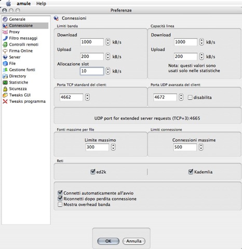Uncheck the ed2k network checkbox
This screenshot has height=249, width=242.
pyautogui.click(x=93, y=172)
